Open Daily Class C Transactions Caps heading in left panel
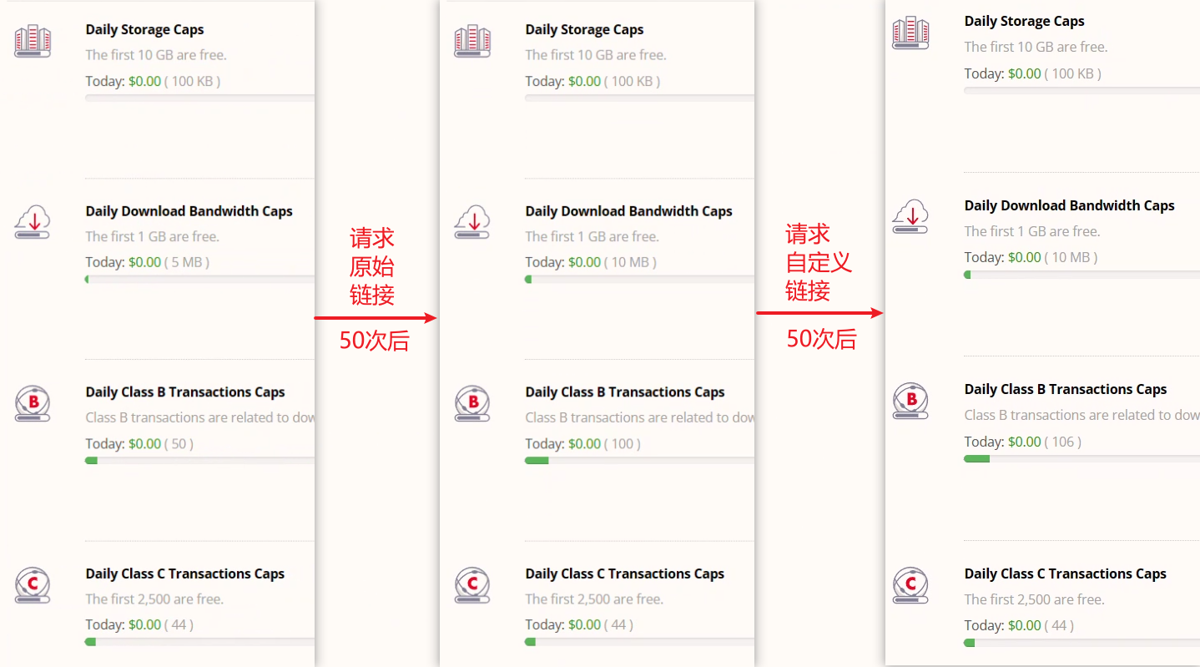Screen dimensions: 1200x667 184,574
